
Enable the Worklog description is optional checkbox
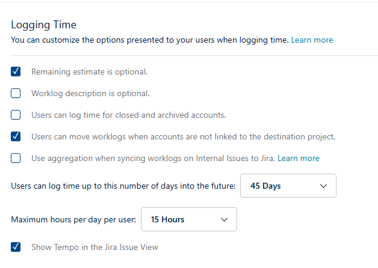(16, 93)
